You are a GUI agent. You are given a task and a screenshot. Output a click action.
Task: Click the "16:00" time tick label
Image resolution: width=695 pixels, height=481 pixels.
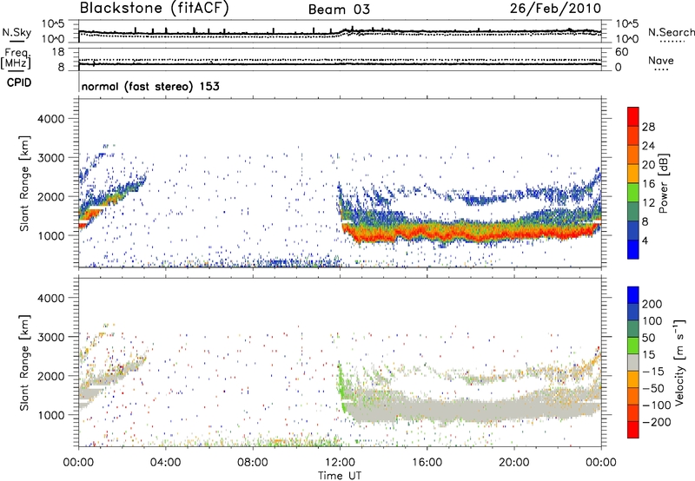[x=427, y=463]
